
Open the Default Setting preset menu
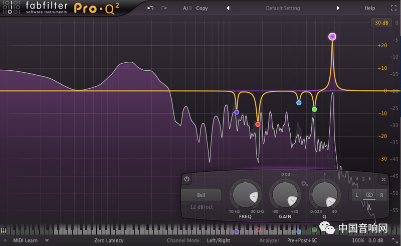click(283, 8)
